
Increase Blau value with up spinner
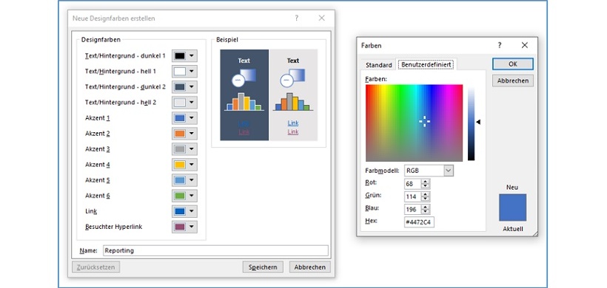(x=426, y=207)
